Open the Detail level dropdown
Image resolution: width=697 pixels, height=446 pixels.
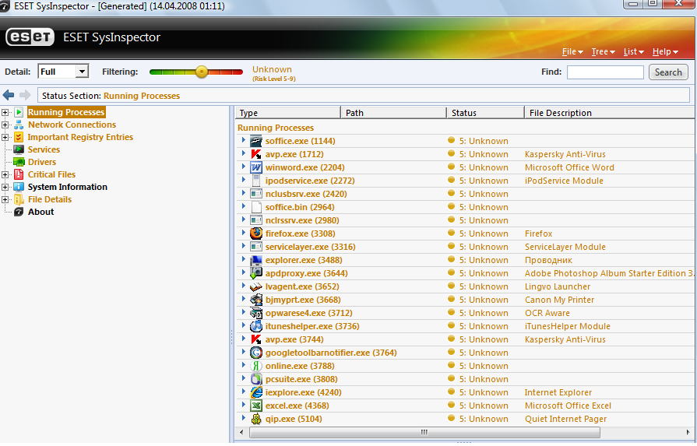(82, 72)
